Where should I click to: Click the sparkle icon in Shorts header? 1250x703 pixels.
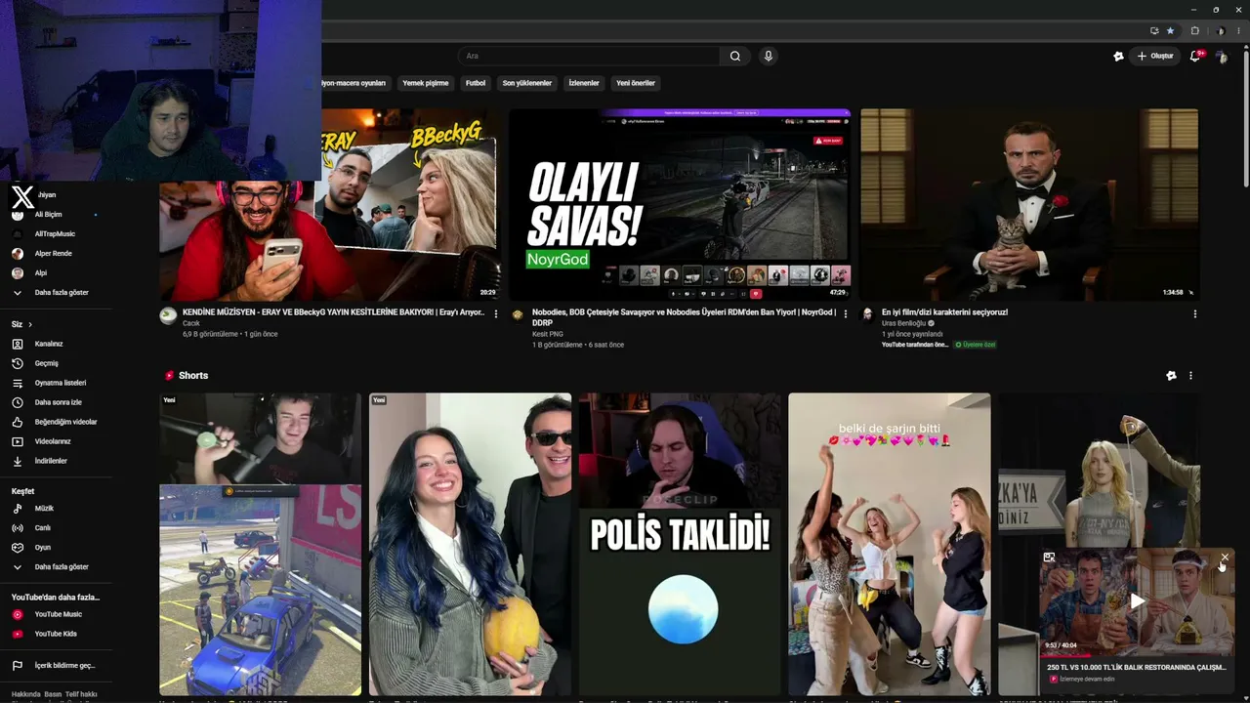1171,375
